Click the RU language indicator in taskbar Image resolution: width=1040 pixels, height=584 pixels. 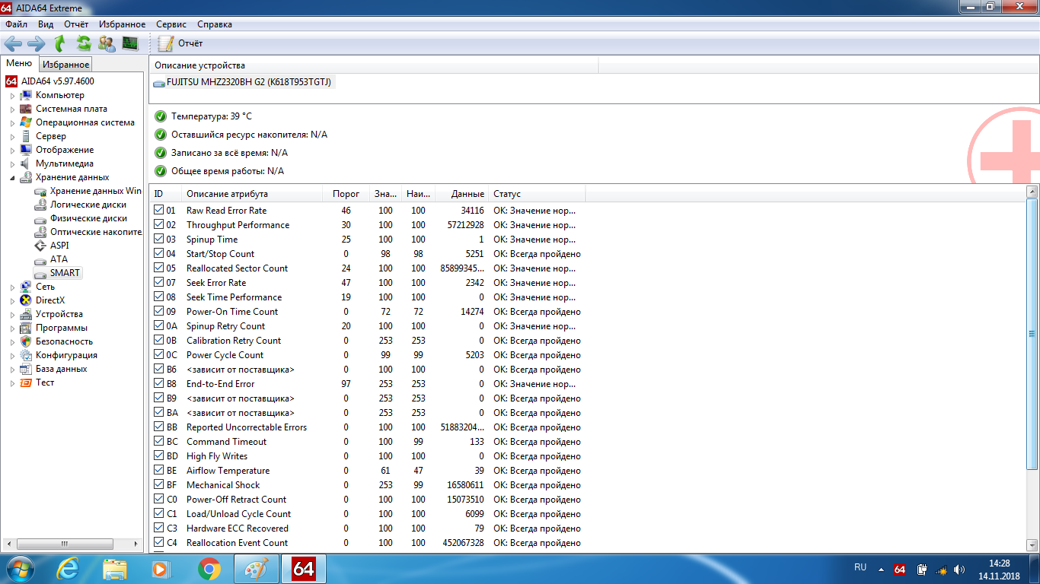pos(860,567)
